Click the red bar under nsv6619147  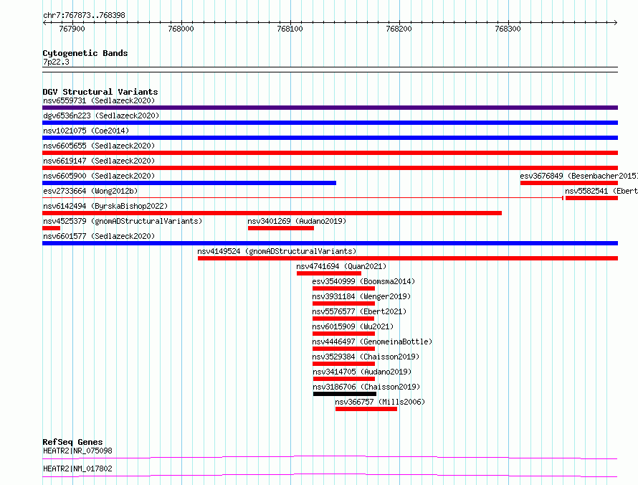click(330, 168)
